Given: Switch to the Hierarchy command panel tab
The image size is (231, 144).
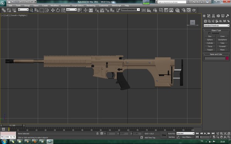Looking at the screenshot, I should click(213, 16).
